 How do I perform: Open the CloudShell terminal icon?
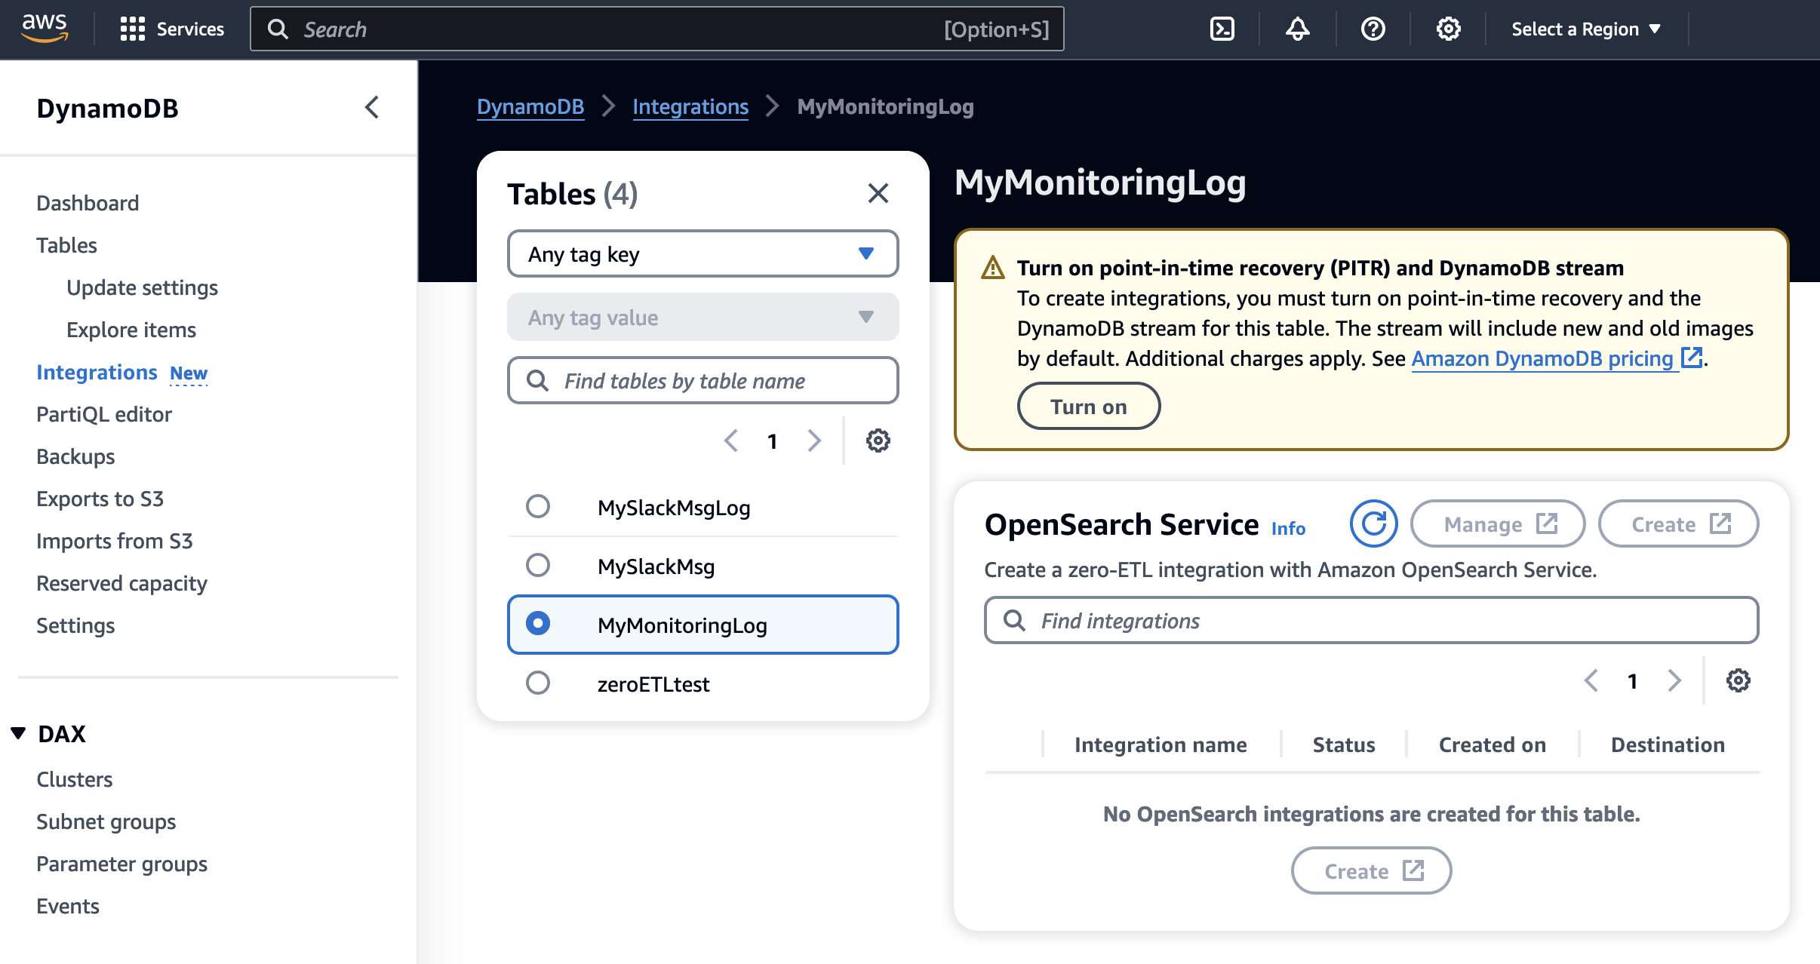1222,29
